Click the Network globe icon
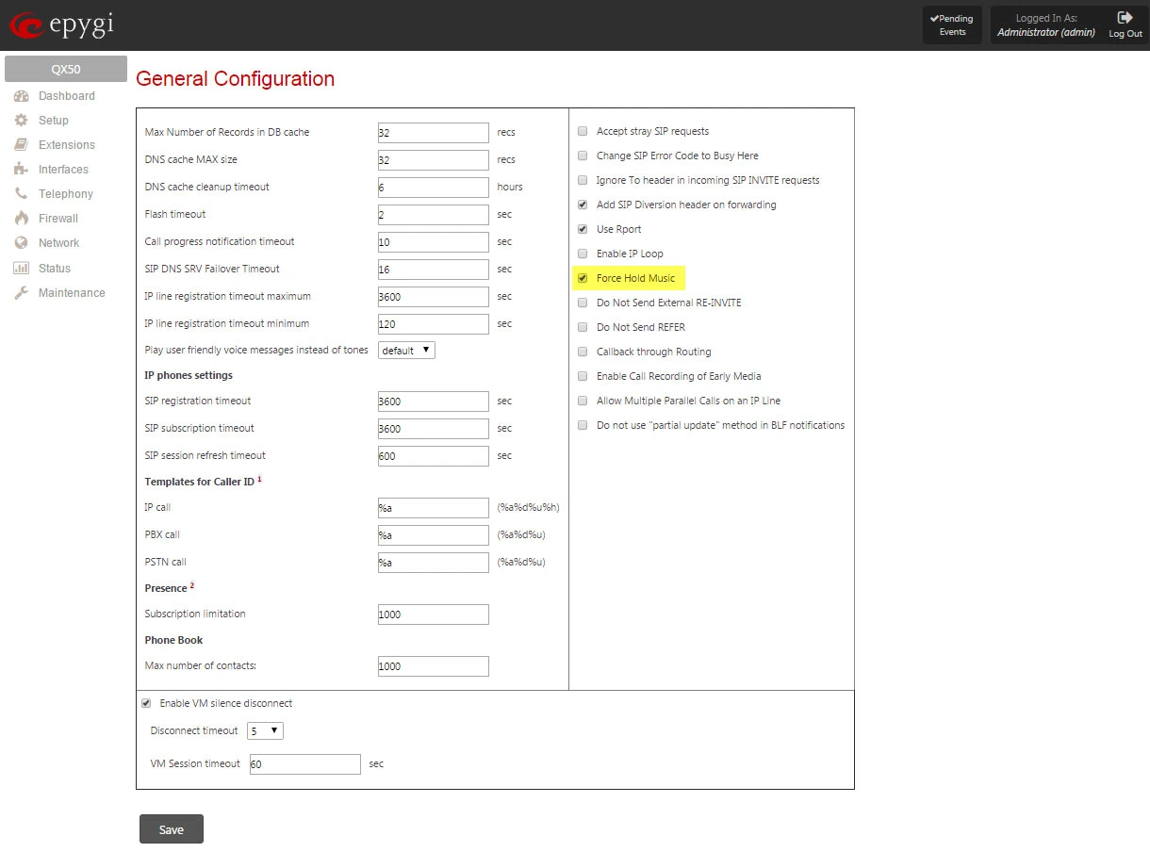Screen dimensions: 1150x852 21,243
